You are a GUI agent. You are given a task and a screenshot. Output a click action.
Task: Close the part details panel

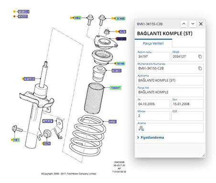tap(201, 24)
